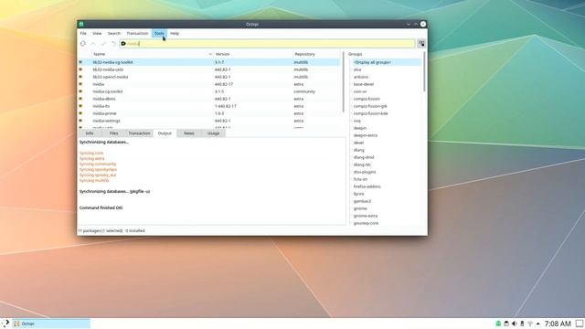Select the alsa group

click(357, 69)
